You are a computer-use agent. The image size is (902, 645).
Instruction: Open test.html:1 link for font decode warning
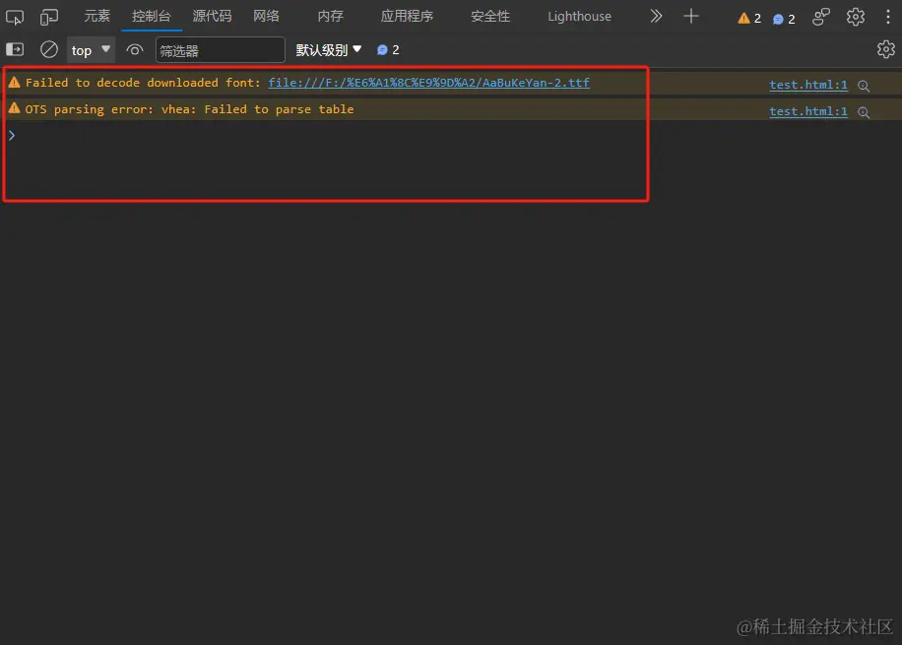point(808,85)
